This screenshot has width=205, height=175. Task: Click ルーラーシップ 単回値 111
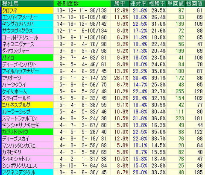point(180,112)
